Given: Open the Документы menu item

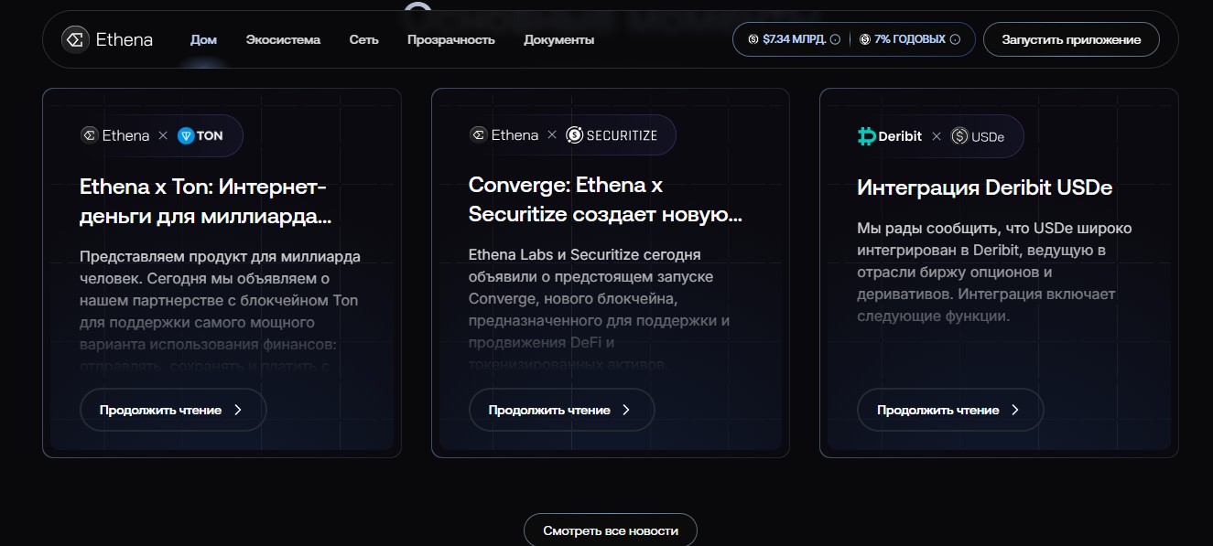Looking at the screenshot, I should (558, 39).
